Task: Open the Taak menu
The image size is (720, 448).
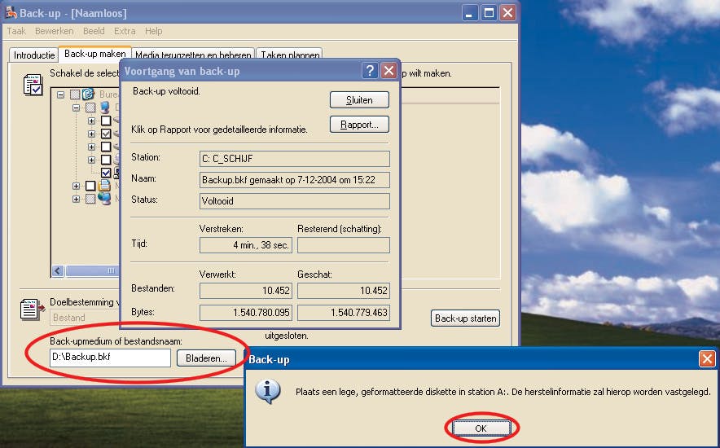Action: click(16, 31)
